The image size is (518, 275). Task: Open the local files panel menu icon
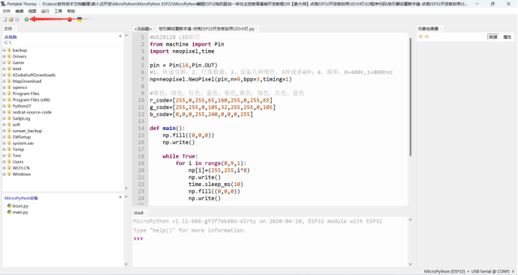tap(121, 36)
